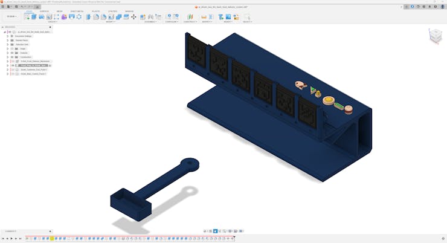Hide the Bodies folder using eye icon
Viewport: 447px width, 243px height.
click(11, 53)
